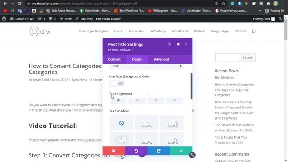The height and width of the screenshot is (162, 288).
Task: Select center text alignment
Action: pos(137,101)
